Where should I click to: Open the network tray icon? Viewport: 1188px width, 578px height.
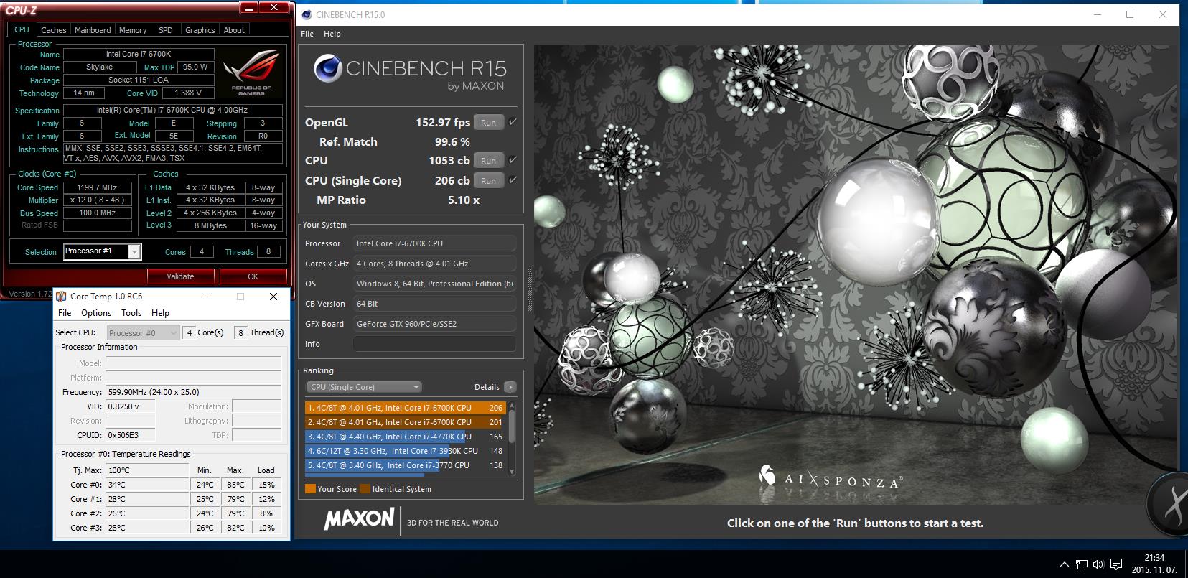(x=1081, y=564)
